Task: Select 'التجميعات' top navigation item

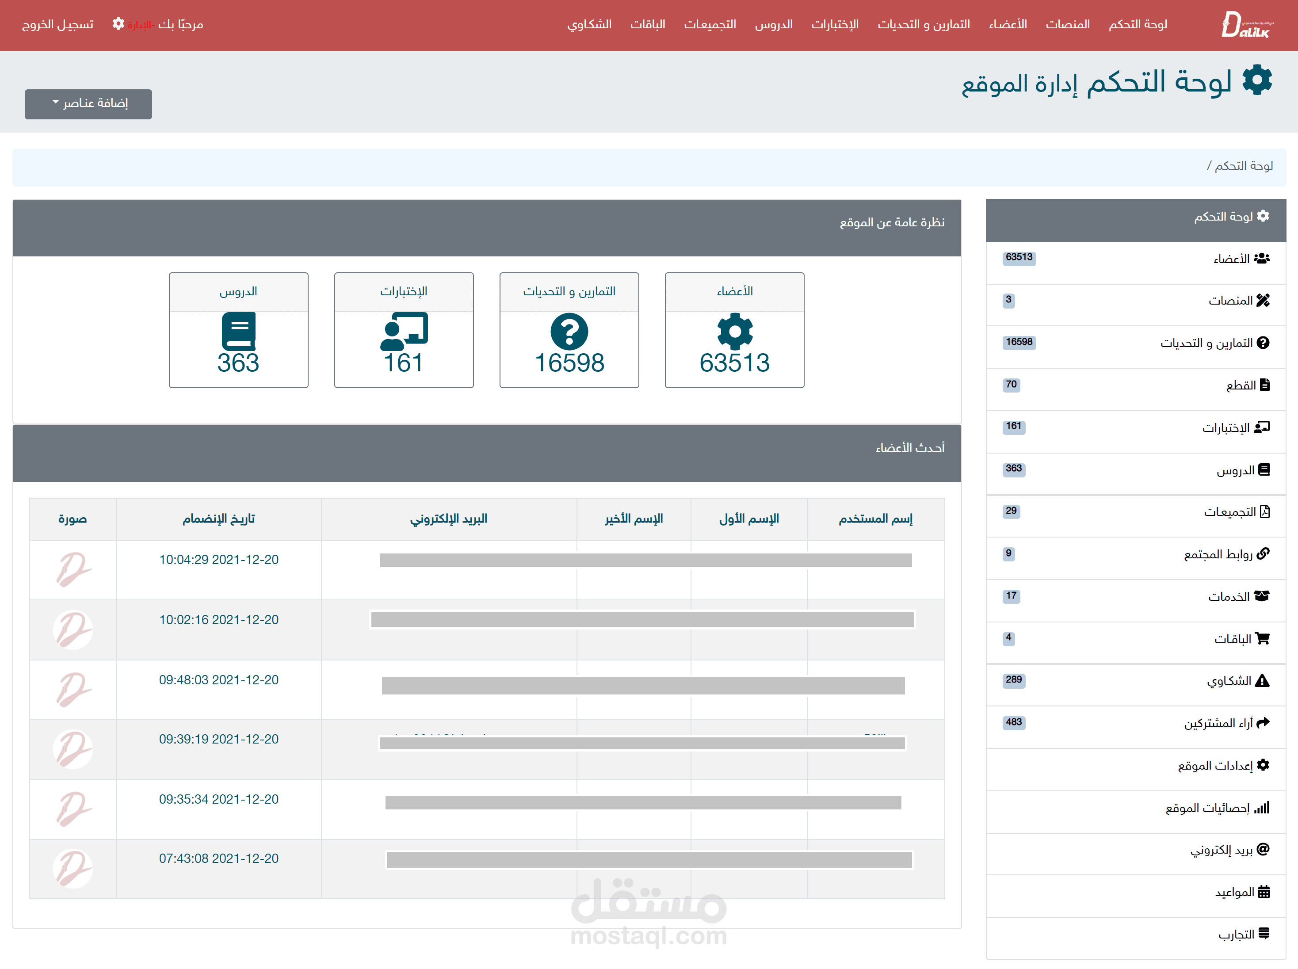Action: click(x=710, y=25)
